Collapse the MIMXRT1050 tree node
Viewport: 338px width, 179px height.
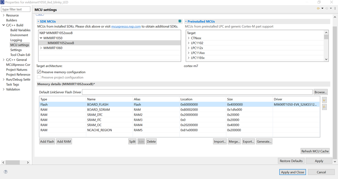pyautogui.click(x=41, y=38)
